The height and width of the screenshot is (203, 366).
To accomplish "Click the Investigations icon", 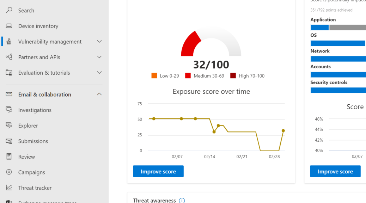I will 9,110.
